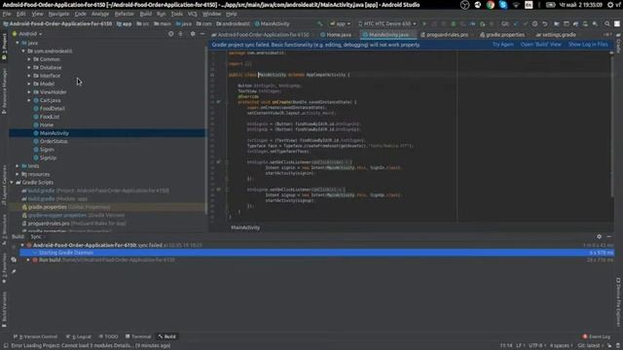Click the VCS show history clock icon

point(534,23)
